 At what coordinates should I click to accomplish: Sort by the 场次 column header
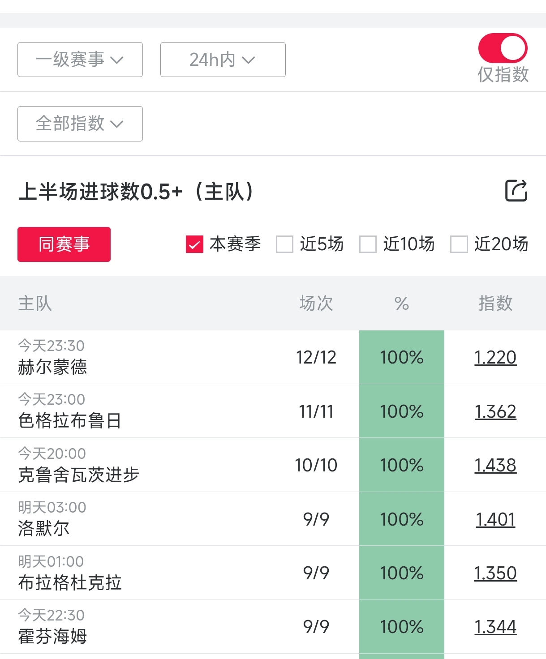coord(316,304)
